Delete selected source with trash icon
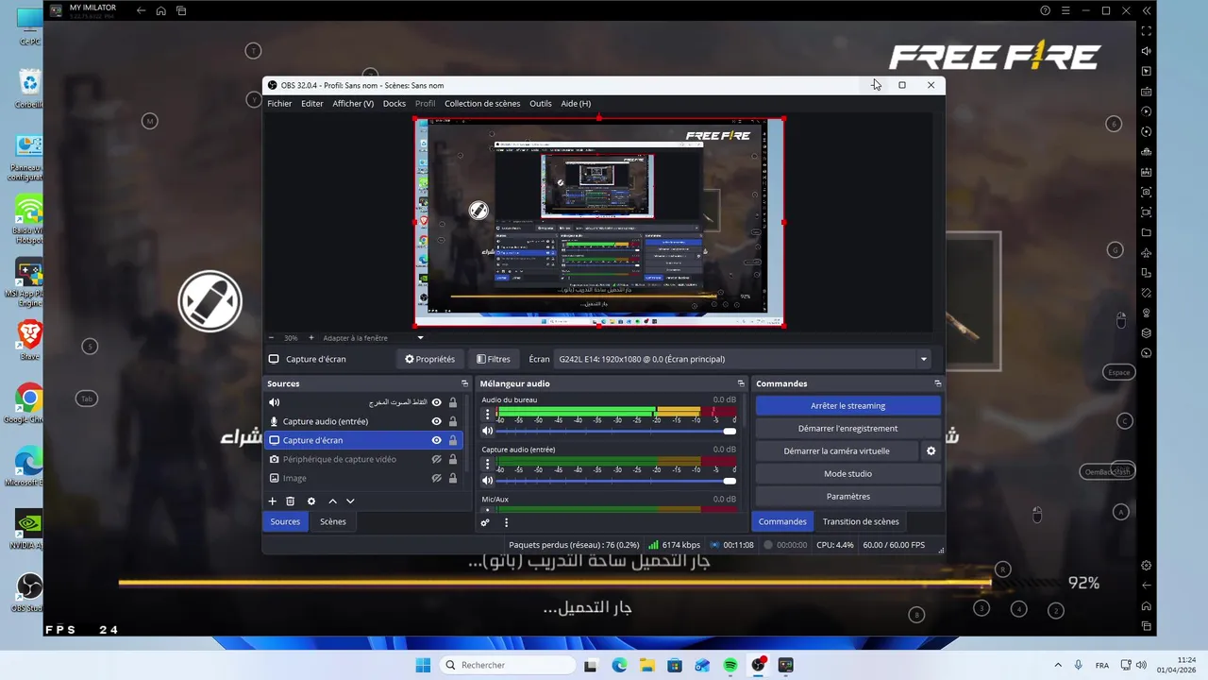1208x680 pixels. click(x=291, y=501)
